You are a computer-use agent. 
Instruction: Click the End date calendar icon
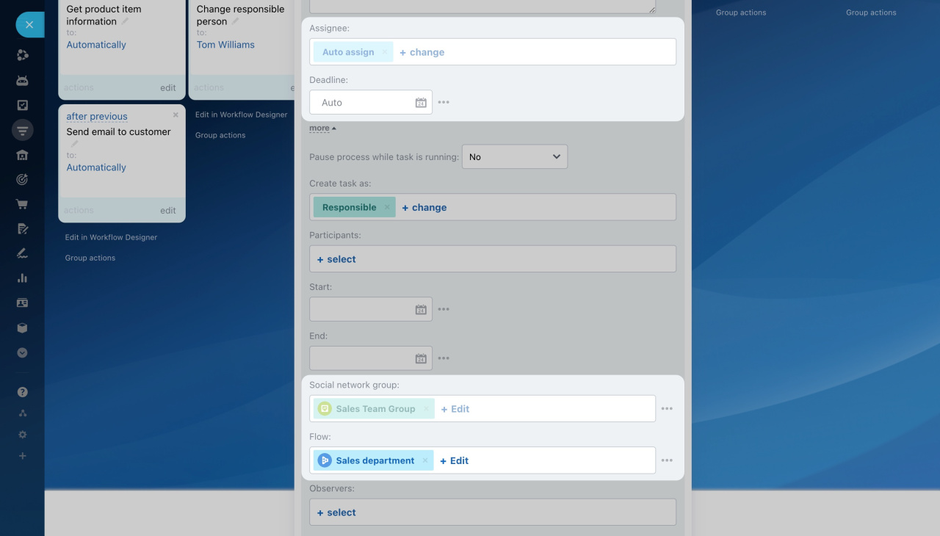pos(421,359)
